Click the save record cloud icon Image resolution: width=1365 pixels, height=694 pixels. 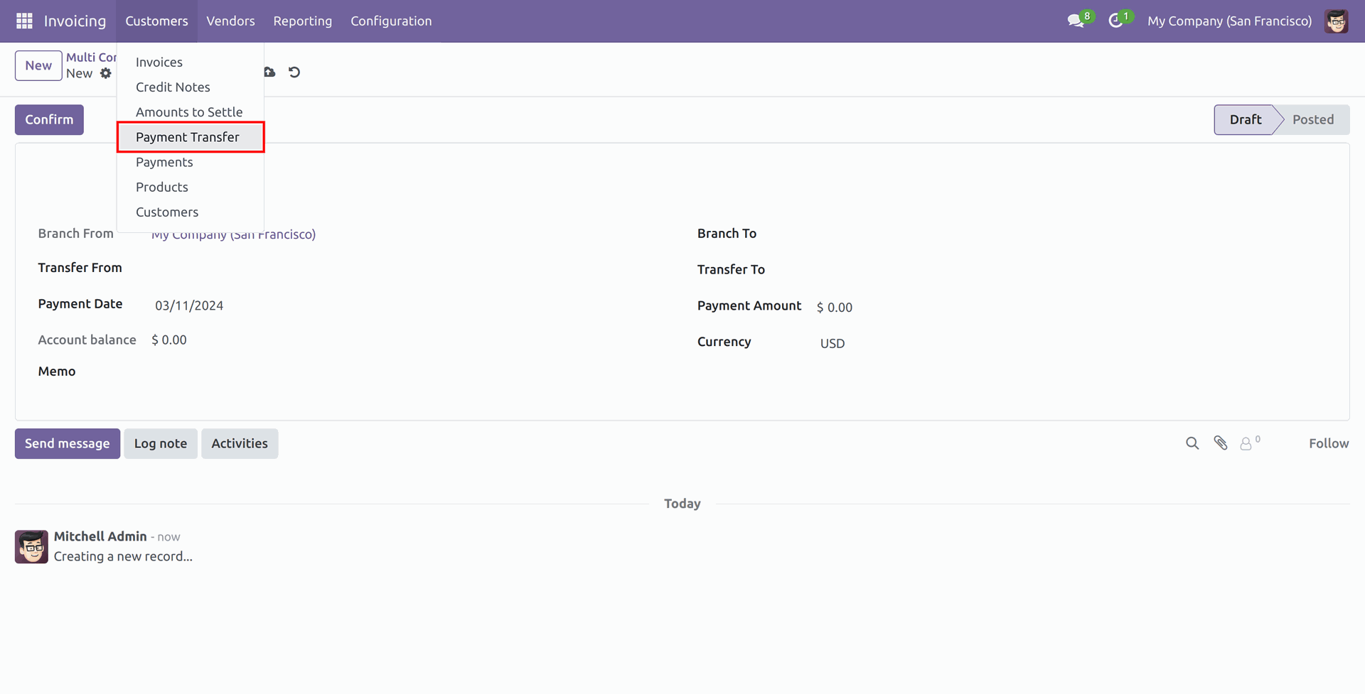point(269,72)
